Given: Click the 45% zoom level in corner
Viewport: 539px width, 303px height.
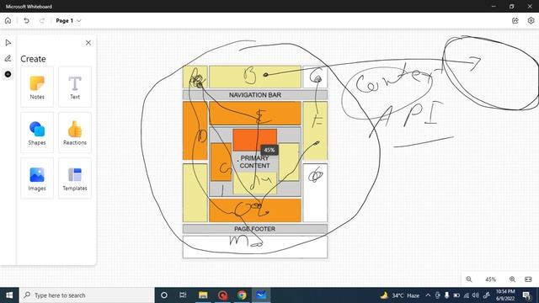Looking at the screenshot, I should [490, 279].
